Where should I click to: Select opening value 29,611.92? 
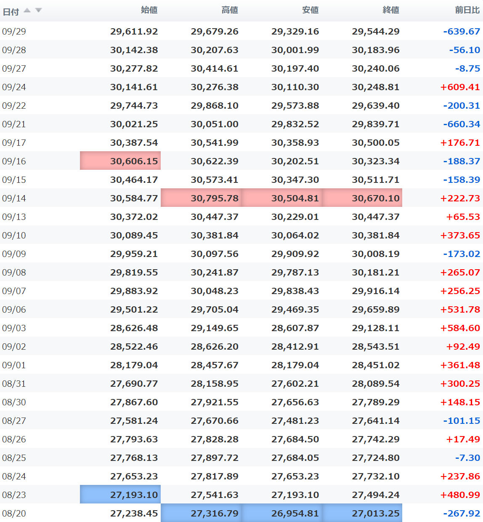134,31
